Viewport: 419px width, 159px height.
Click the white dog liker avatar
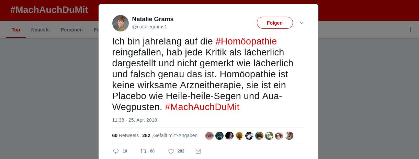click(269, 136)
